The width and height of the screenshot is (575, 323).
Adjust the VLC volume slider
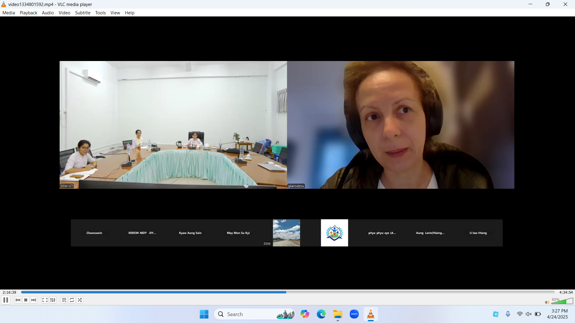click(x=562, y=301)
